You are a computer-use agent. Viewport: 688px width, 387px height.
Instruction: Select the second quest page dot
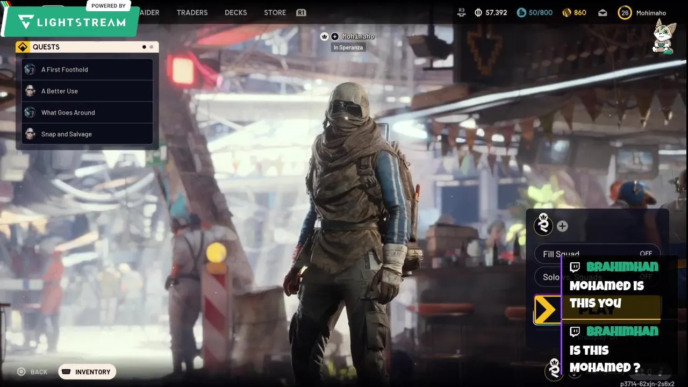click(x=152, y=47)
